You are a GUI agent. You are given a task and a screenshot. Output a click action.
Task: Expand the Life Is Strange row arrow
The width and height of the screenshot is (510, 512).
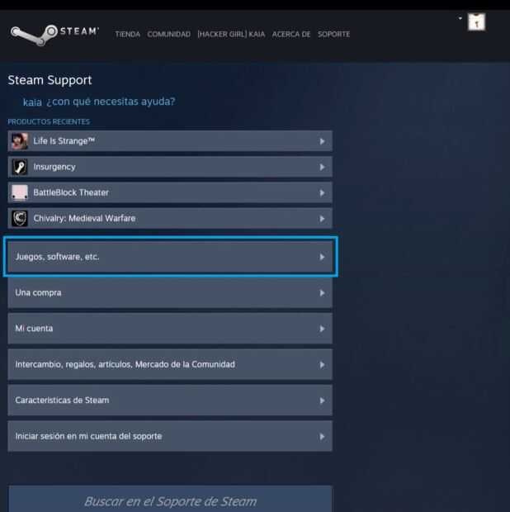point(322,141)
